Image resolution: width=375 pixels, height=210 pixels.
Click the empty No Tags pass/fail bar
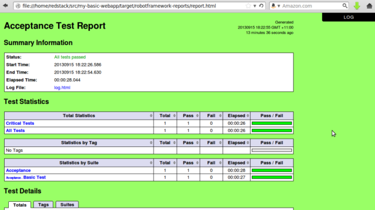pyautogui.click(x=272, y=150)
